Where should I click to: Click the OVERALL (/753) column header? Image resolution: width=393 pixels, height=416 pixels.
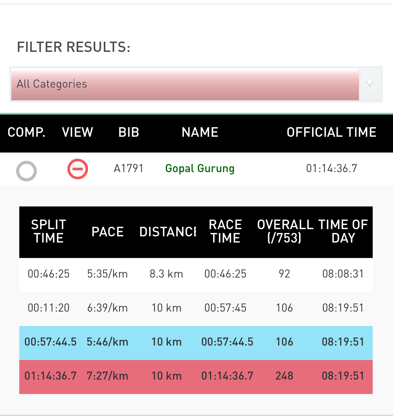pyautogui.click(x=285, y=231)
